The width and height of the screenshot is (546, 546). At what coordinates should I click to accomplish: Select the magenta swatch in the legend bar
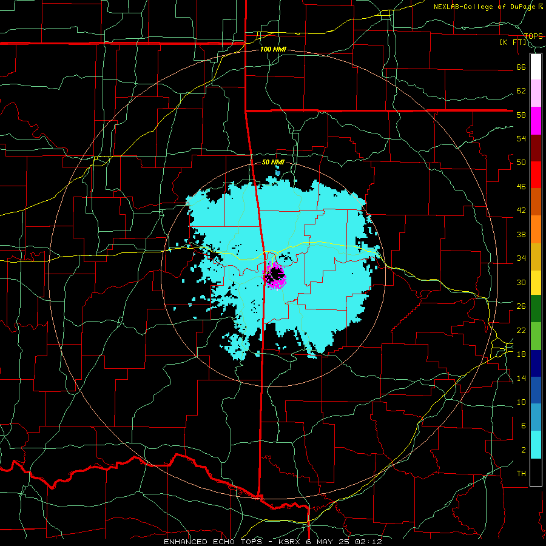click(x=536, y=121)
